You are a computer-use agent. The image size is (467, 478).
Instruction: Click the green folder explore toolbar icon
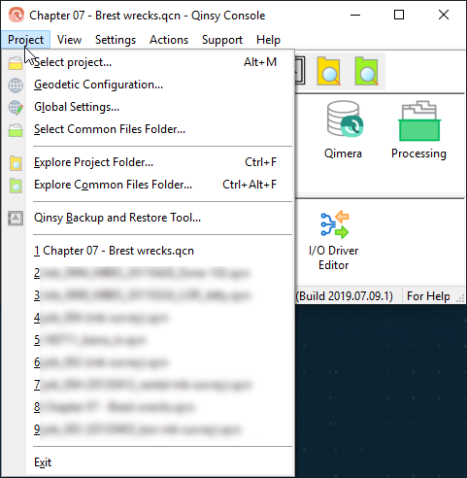pos(366,71)
